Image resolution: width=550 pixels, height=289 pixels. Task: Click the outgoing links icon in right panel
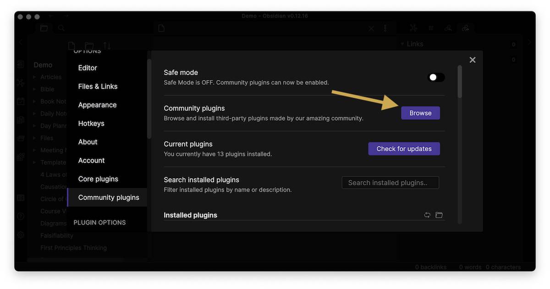pyautogui.click(x=465, y=28)
